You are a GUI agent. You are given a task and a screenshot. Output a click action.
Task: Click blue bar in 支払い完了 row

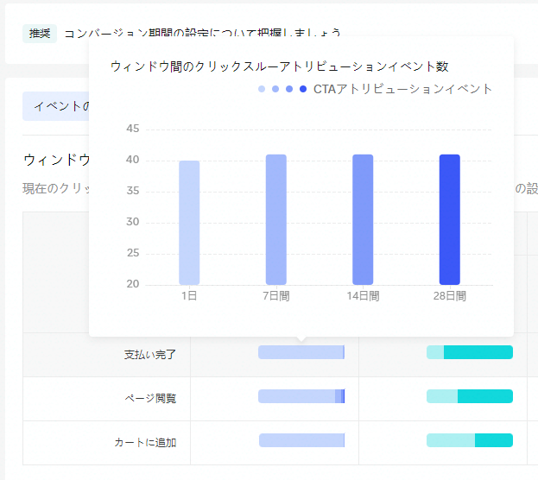click(x=301, y=352)
